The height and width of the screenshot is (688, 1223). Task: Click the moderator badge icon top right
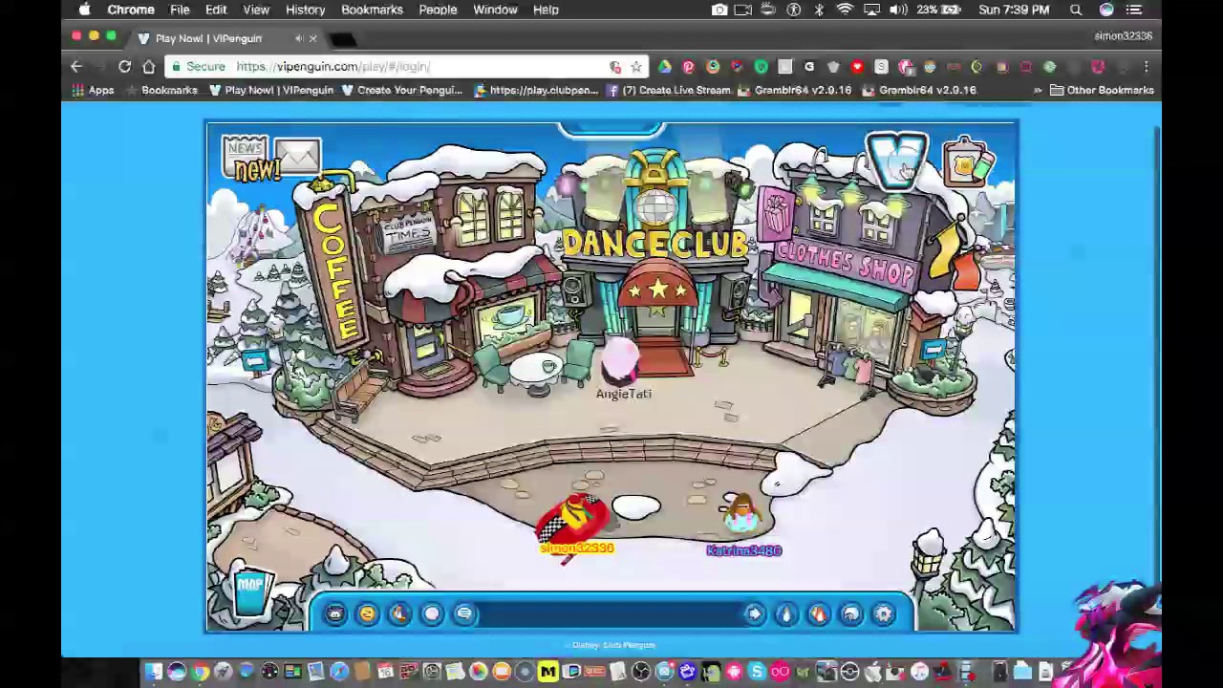[968, 164]
